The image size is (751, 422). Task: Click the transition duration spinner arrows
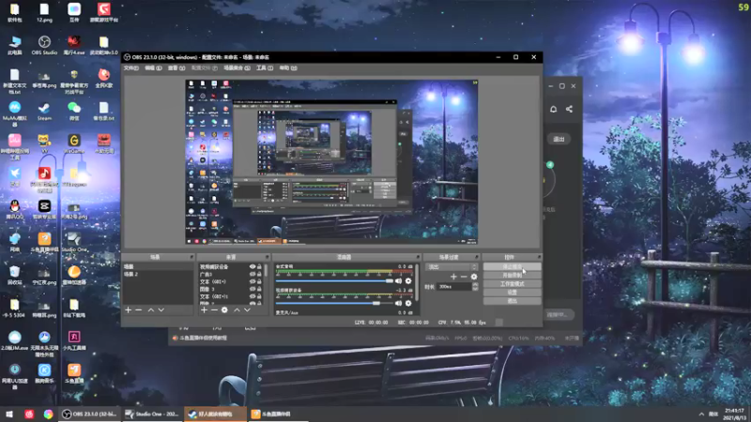(x=475, y=287)
